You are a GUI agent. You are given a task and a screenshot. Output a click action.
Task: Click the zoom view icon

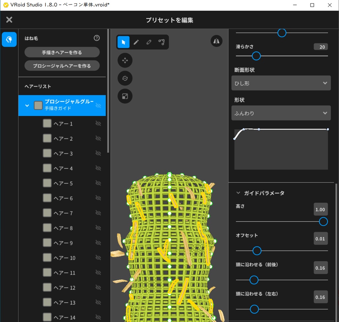[x=125, y=96]
